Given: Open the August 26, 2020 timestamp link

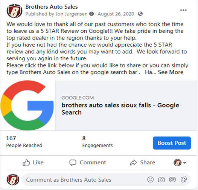Looking at the screenshot, I should point(116,14).
